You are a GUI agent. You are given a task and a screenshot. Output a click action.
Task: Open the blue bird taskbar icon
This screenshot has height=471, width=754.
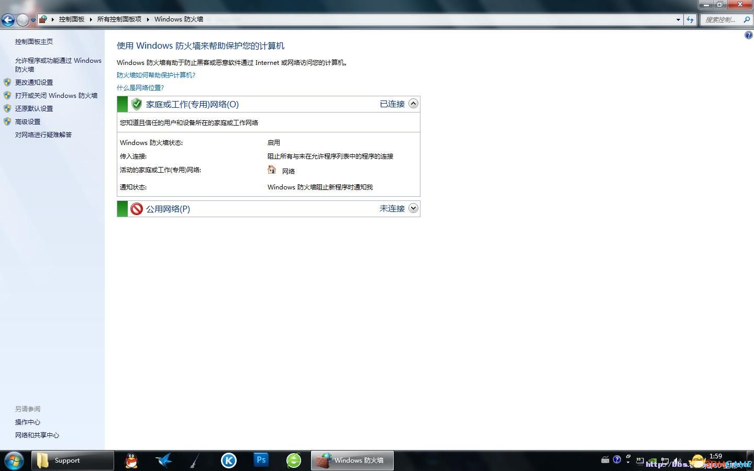164,461
